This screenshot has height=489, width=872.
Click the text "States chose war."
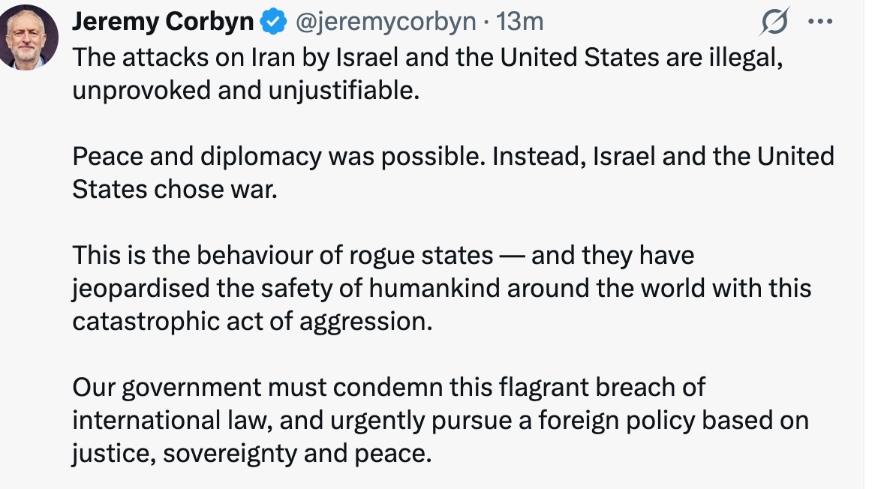(175, 188)
